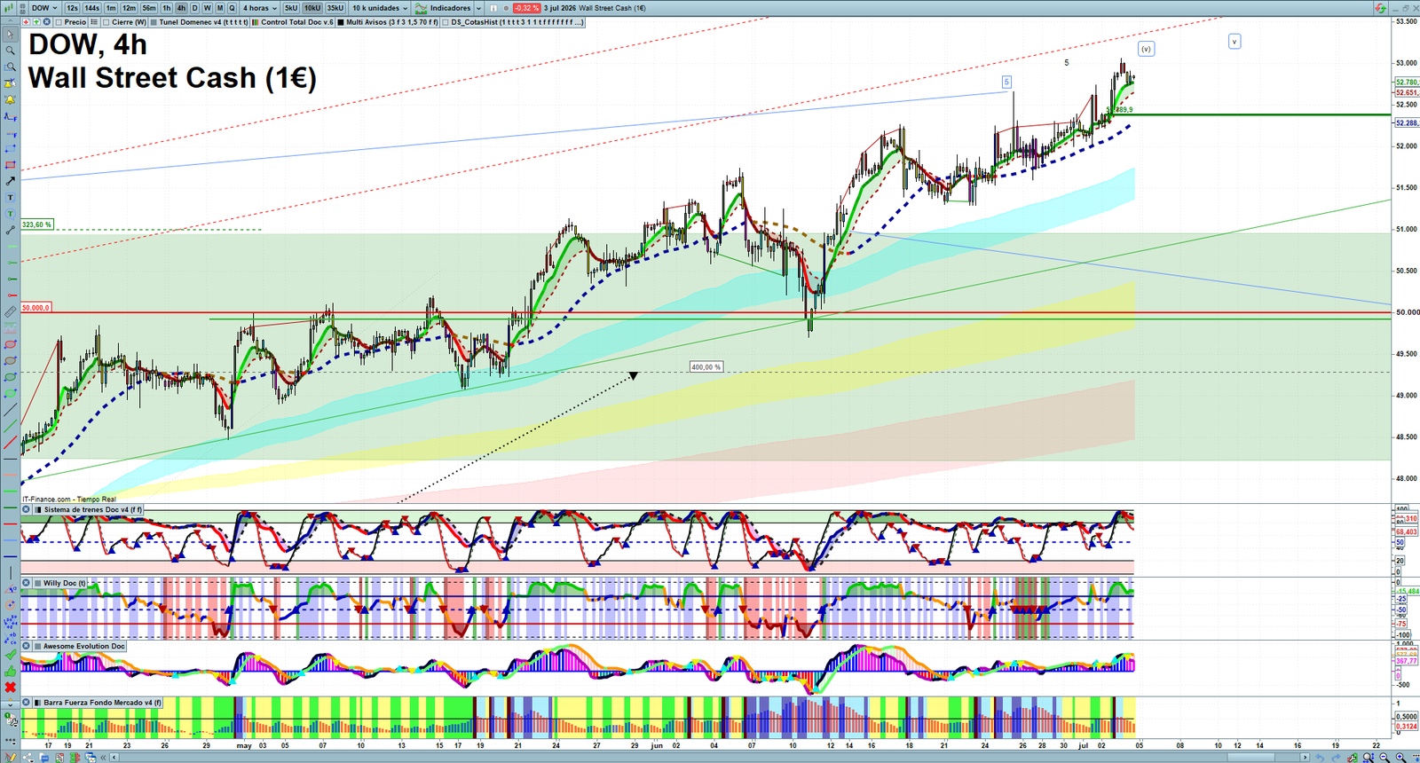Toggle the Cierre (W) checkbox
Screen dimensions: 1420x763
tap(106, 22)
